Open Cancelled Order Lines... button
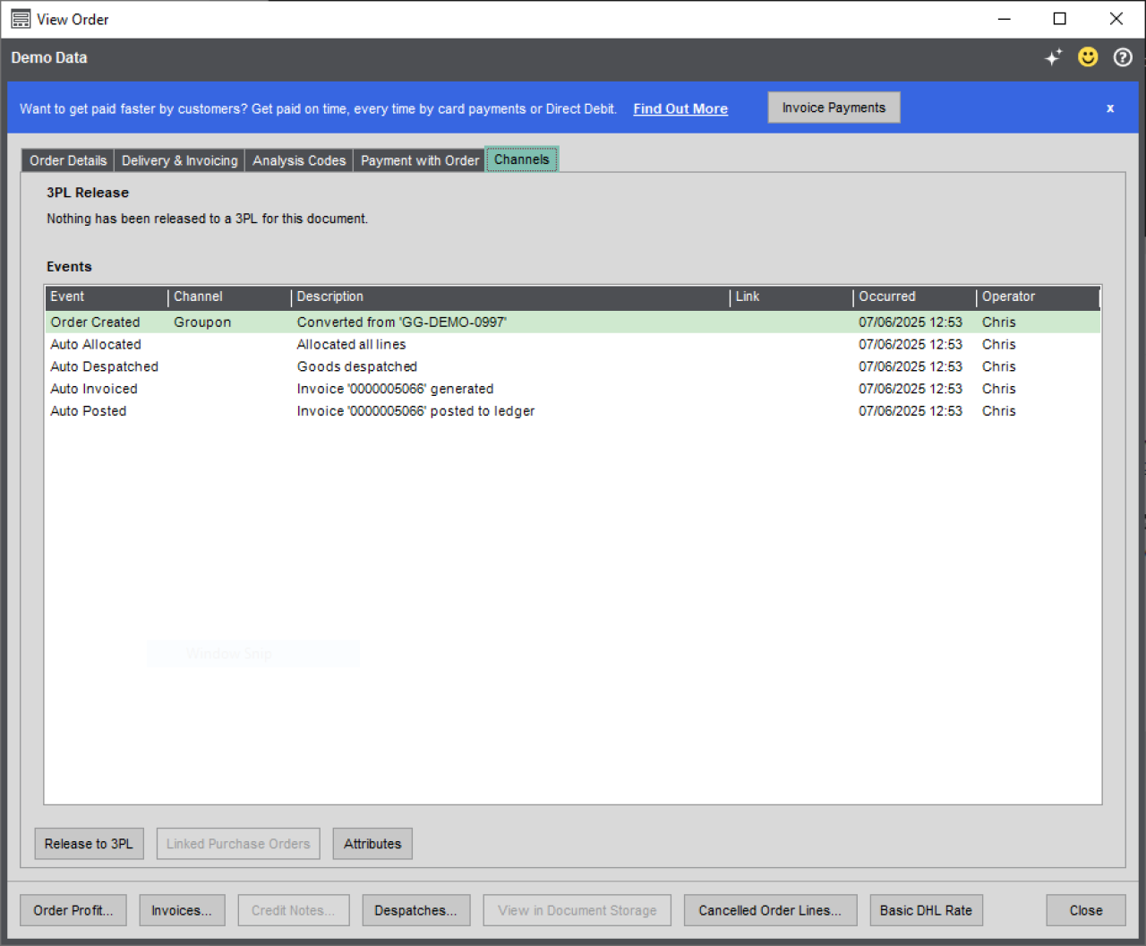1146x946 pixels. click(x=770, y=910)
